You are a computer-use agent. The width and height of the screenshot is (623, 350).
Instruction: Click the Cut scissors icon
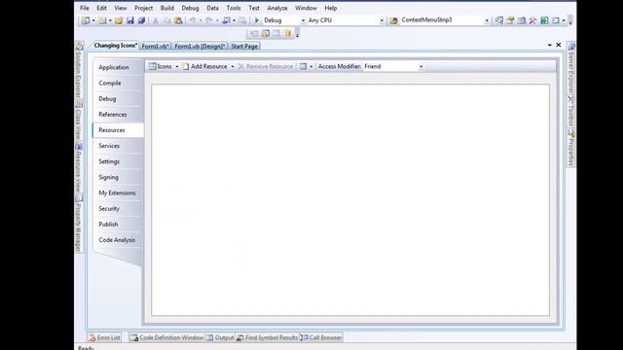tap(156, 20)
